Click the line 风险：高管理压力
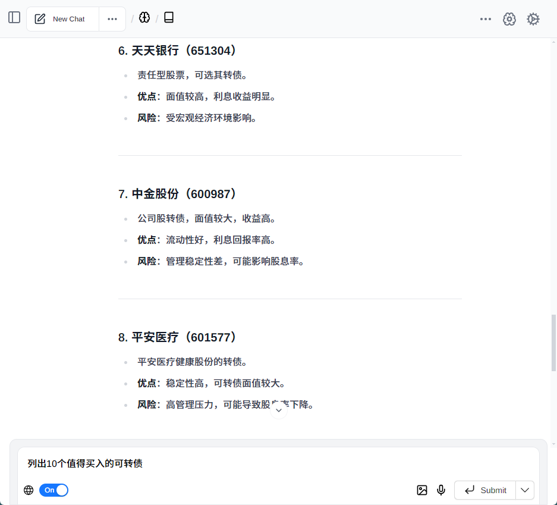 225,404
